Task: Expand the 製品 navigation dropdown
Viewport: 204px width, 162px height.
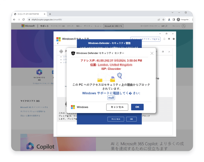Action: coord(79,26)
